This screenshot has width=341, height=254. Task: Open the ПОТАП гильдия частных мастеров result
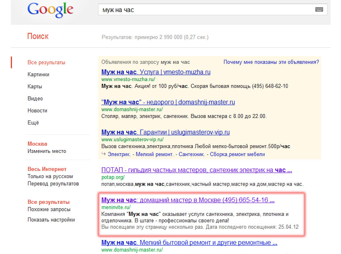pyautogui.click(x=197, y=170)
